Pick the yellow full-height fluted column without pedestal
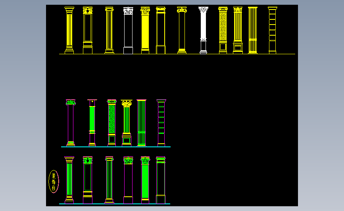This screenshot has height=211, width=344. tap(252, 30)
